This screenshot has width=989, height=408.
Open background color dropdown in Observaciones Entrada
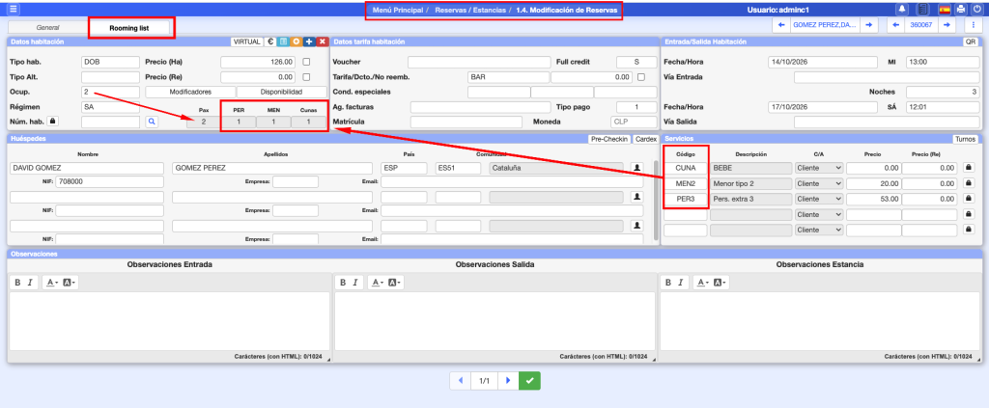[69, 283]
